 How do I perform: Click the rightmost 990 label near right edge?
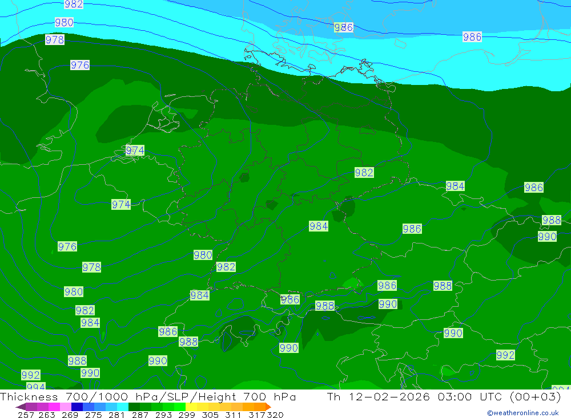pyautogui.click(x=548, y=237)
